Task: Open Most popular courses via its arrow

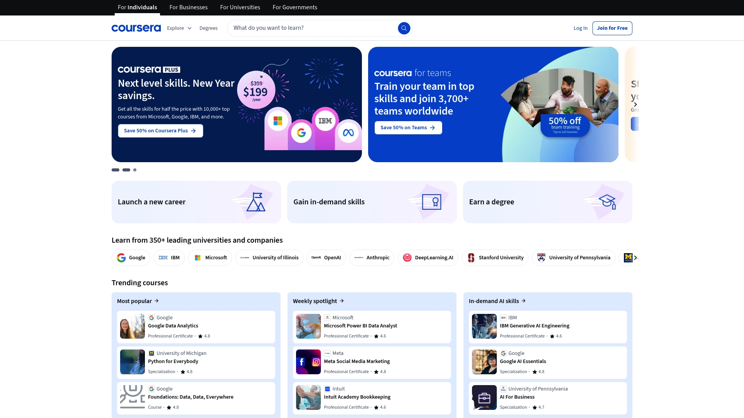Action: tap(157, 301)
